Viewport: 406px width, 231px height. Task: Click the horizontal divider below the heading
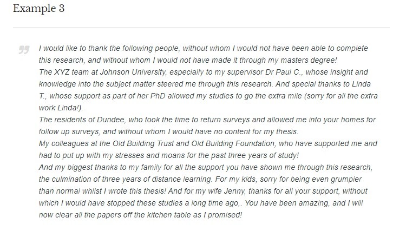click(x=201, y=28)
